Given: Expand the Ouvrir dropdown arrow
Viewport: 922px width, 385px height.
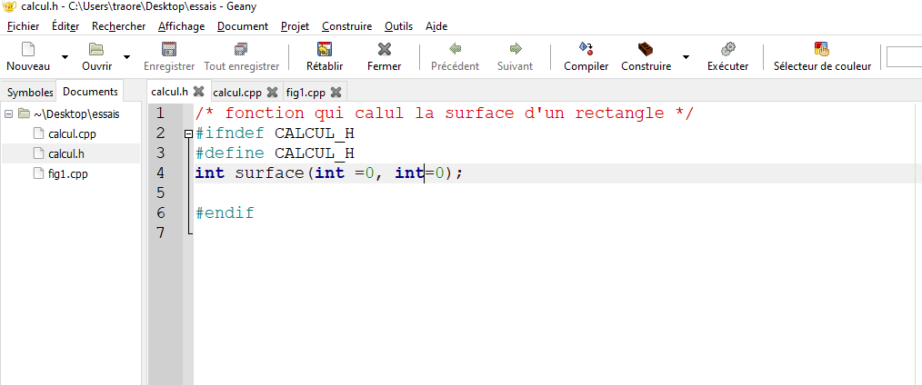Looking at the screenshot, I should coord(126,57).
